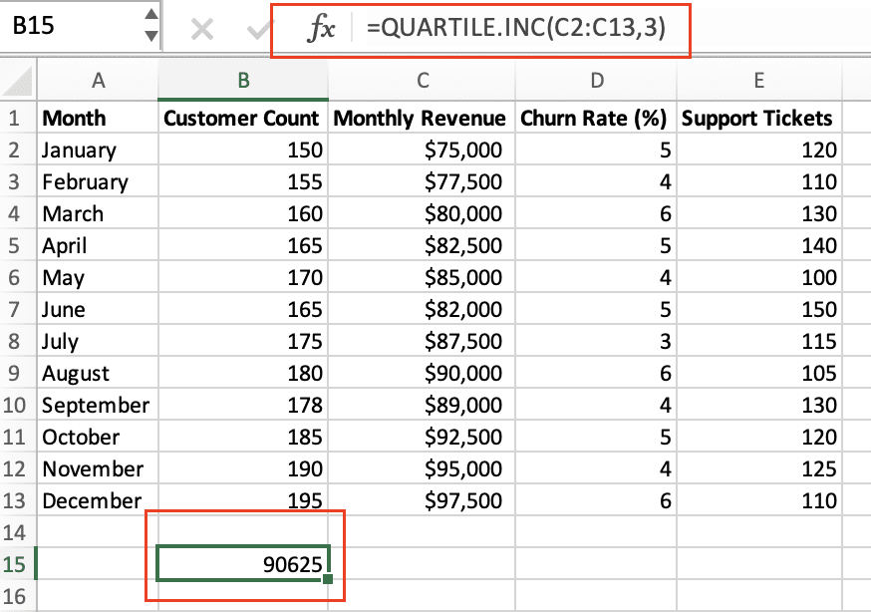Select July's customer count 175
The width and height of the screenshot is (871, 612).
[x=243, y=341]
